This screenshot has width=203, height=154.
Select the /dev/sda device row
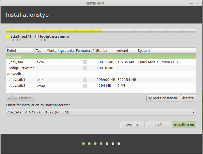[x=101, y=57]
